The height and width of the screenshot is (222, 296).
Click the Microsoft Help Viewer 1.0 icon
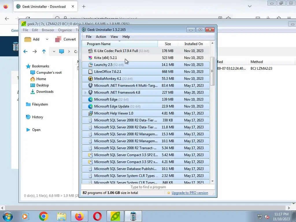coord(90,113)
